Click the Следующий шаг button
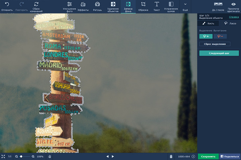The image size is (241, 160). [x=219, y=53]
